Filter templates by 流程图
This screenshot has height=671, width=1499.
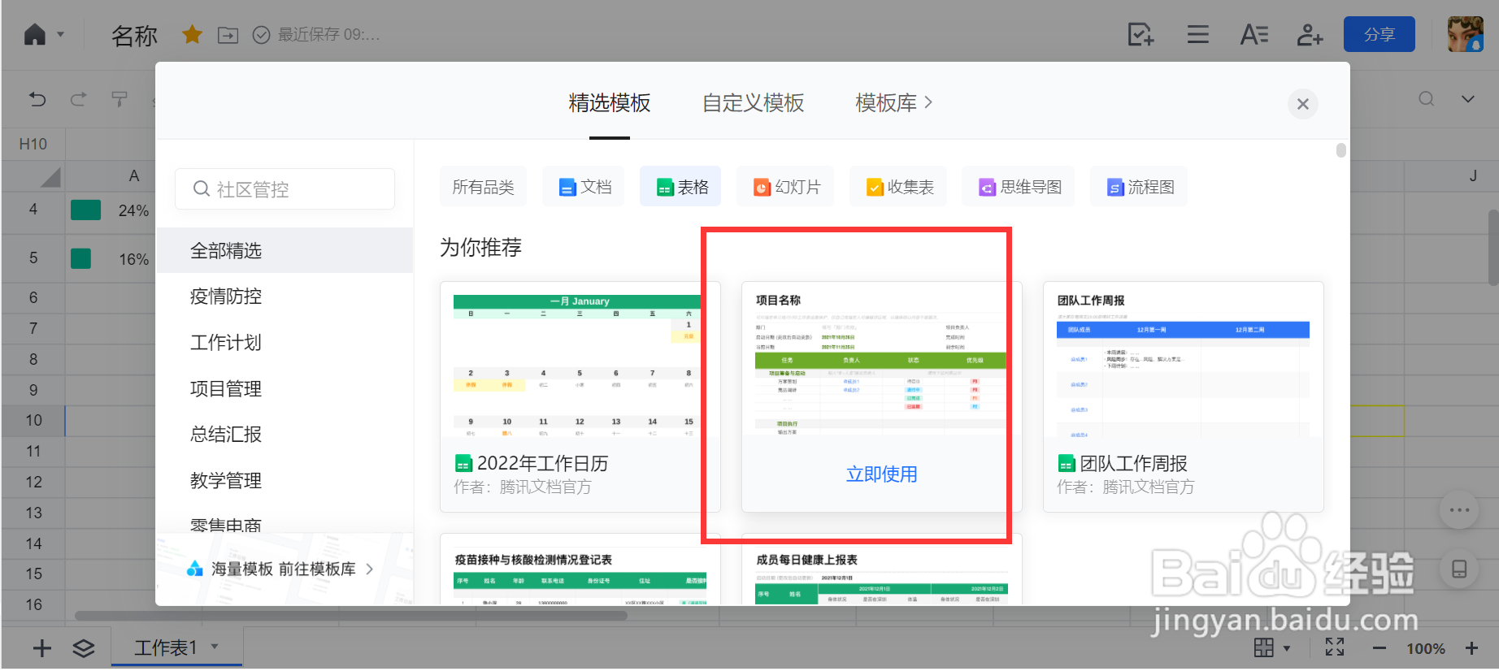coord(1139,187)
